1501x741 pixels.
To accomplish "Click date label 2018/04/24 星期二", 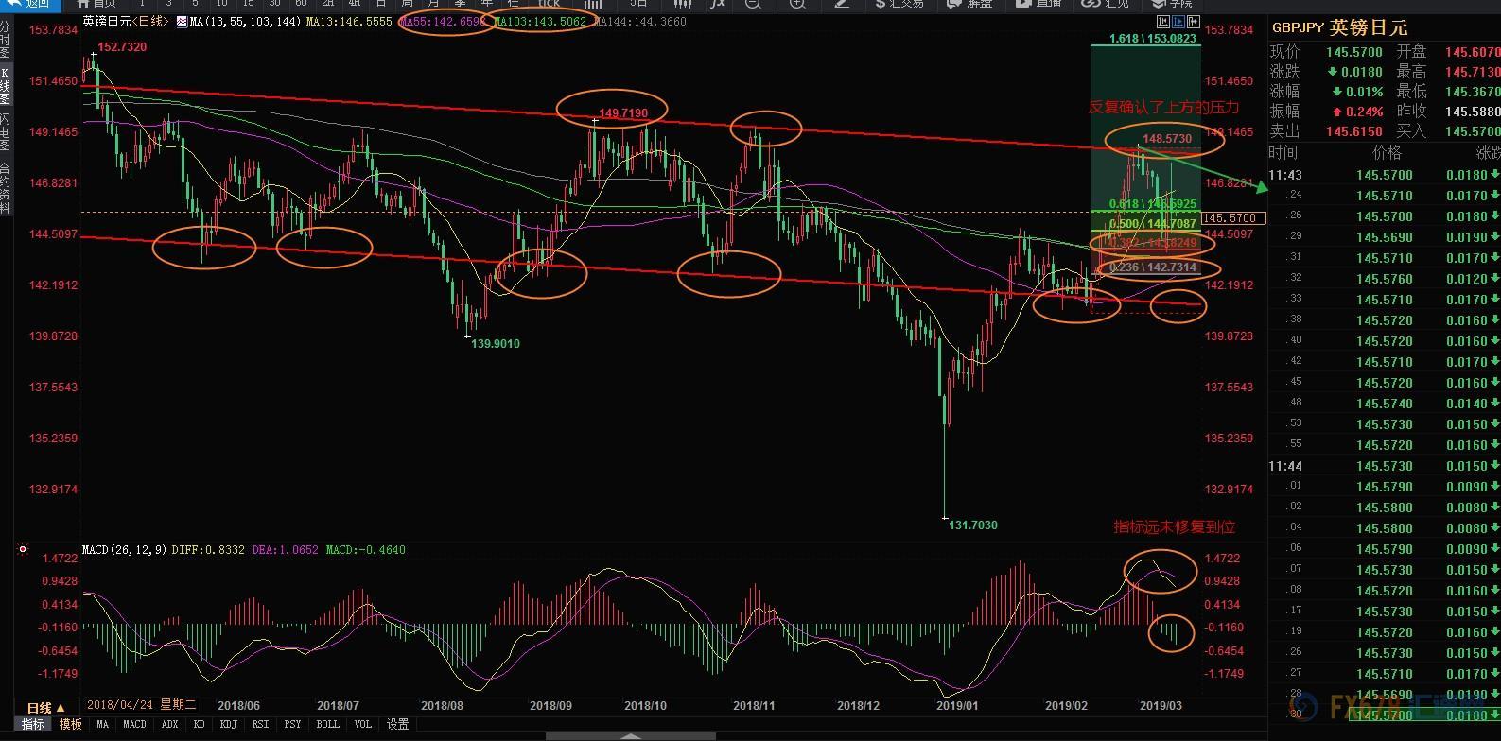I will (x=141, y=705).
